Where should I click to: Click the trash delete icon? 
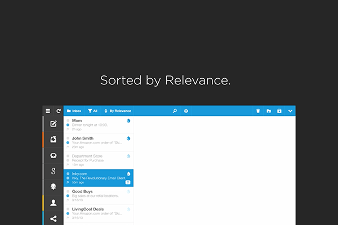[258, 111]
